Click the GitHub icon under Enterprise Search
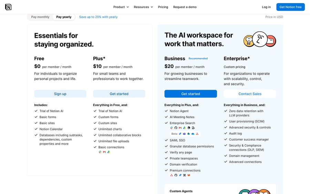Viewport: 310px width, 194px height. (176, 128)
